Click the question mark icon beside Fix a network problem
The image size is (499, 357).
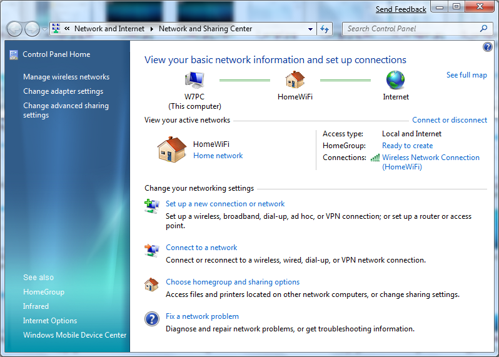(152, 319)
